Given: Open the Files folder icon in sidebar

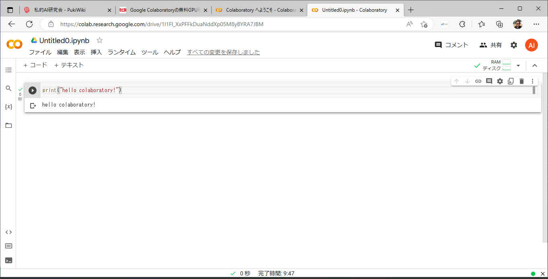Looking at the screenshot, I should [8, 125].
